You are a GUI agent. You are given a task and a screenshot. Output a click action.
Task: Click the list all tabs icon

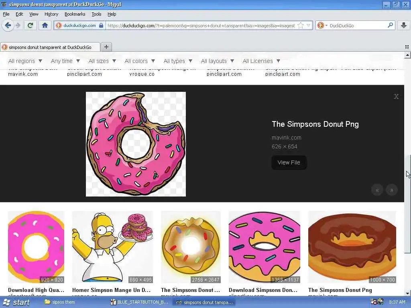pos(407,47)
